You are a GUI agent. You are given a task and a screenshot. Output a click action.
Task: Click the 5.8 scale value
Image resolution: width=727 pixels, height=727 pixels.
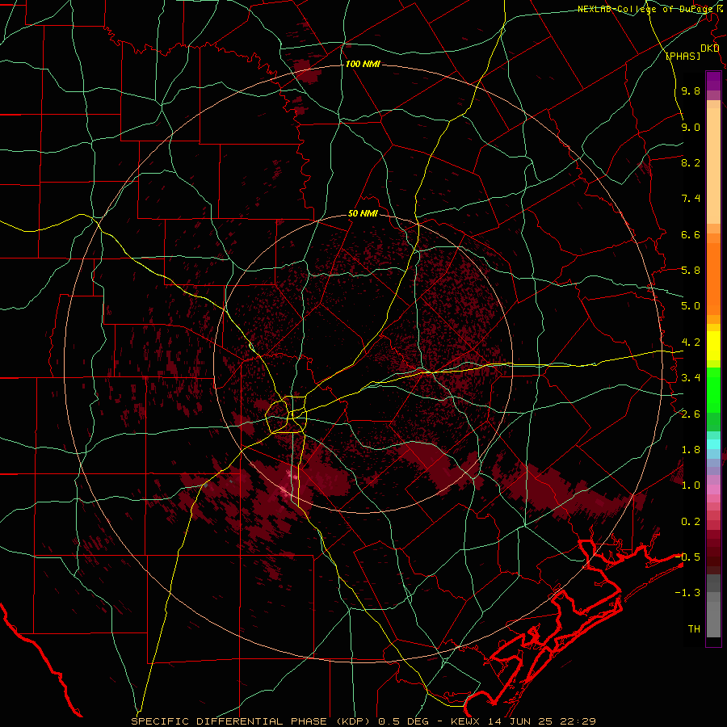(x=691, y=271)
